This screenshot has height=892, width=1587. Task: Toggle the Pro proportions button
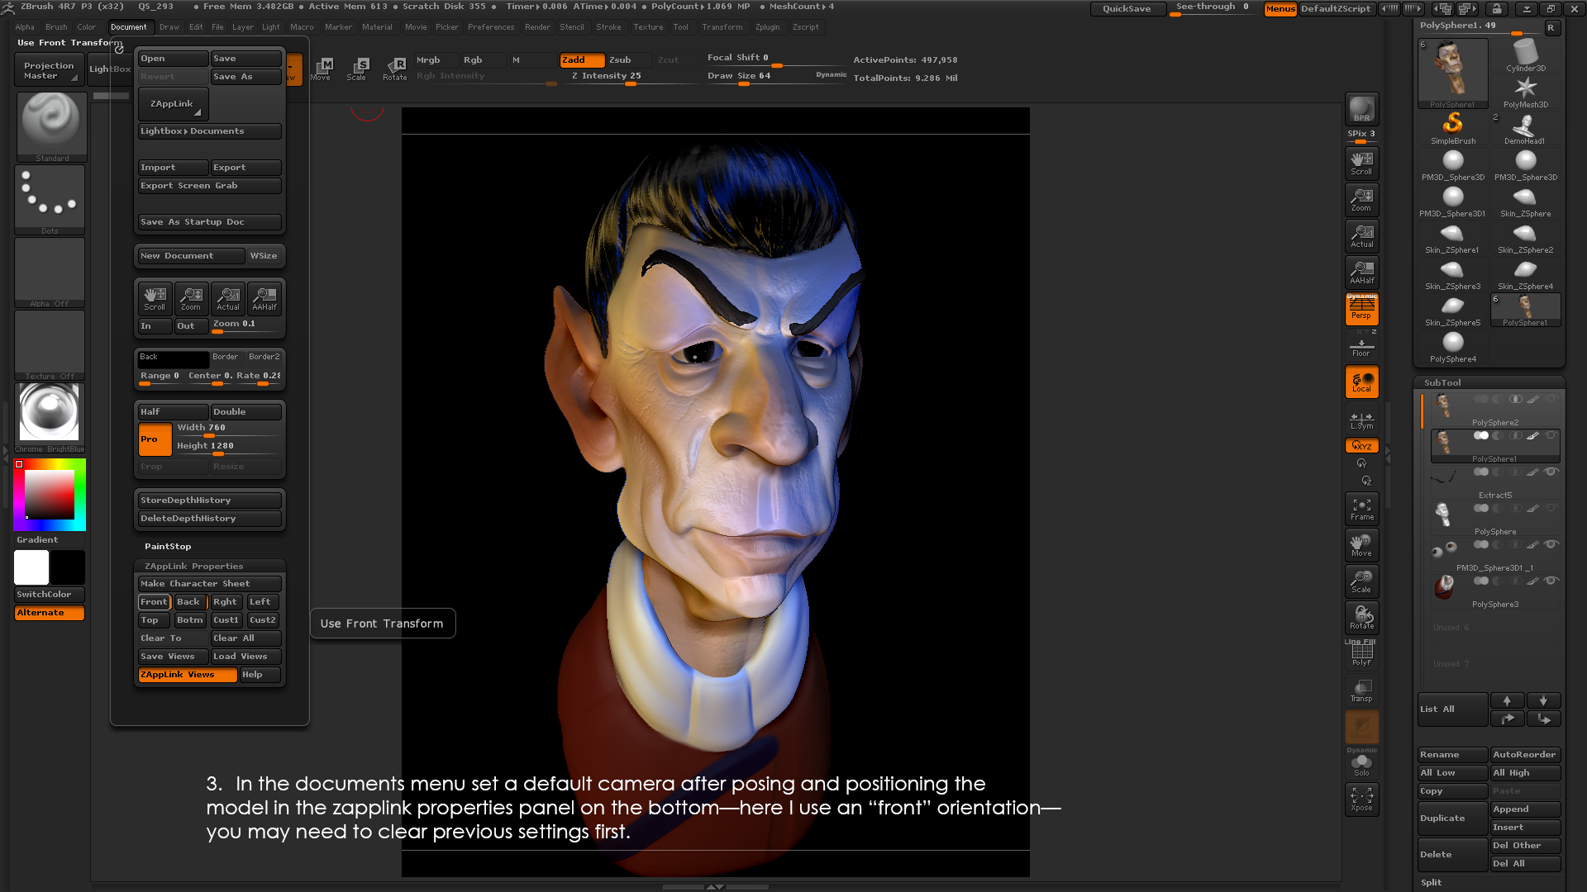click(155, 439)
